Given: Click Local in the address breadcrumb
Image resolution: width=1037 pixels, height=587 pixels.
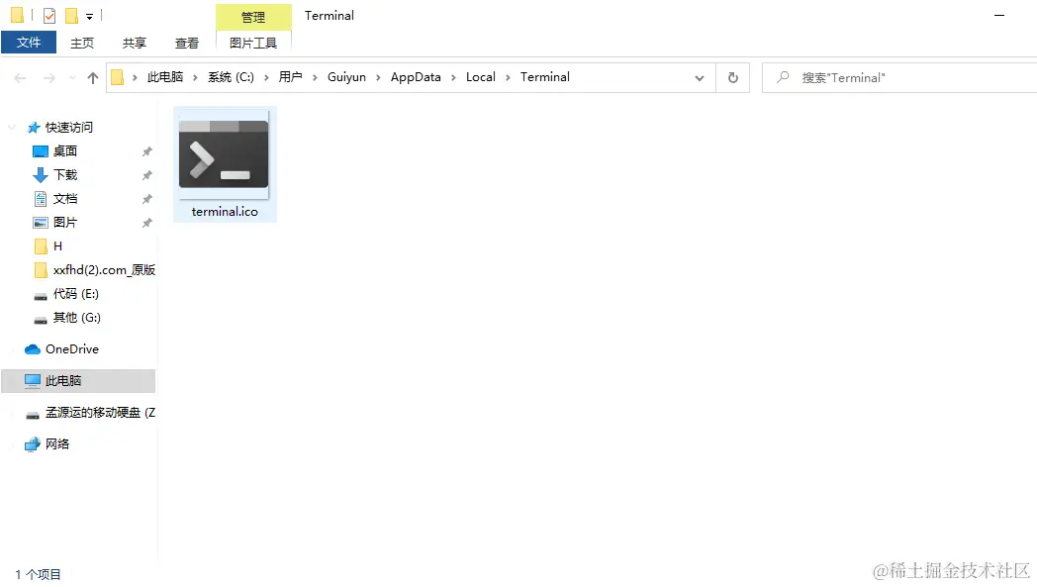Looking at the screenshot, I should 481,76.
